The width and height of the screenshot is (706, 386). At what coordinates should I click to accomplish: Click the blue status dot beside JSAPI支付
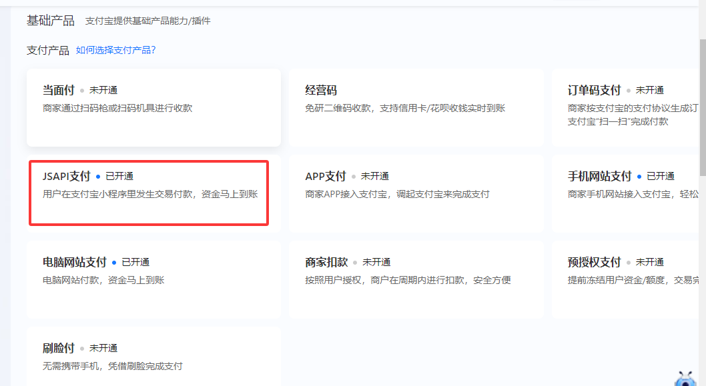tap(98, 177)
